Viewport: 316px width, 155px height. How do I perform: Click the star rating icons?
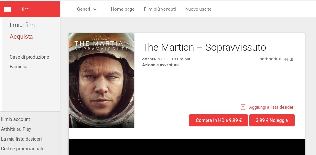point(271,59)
